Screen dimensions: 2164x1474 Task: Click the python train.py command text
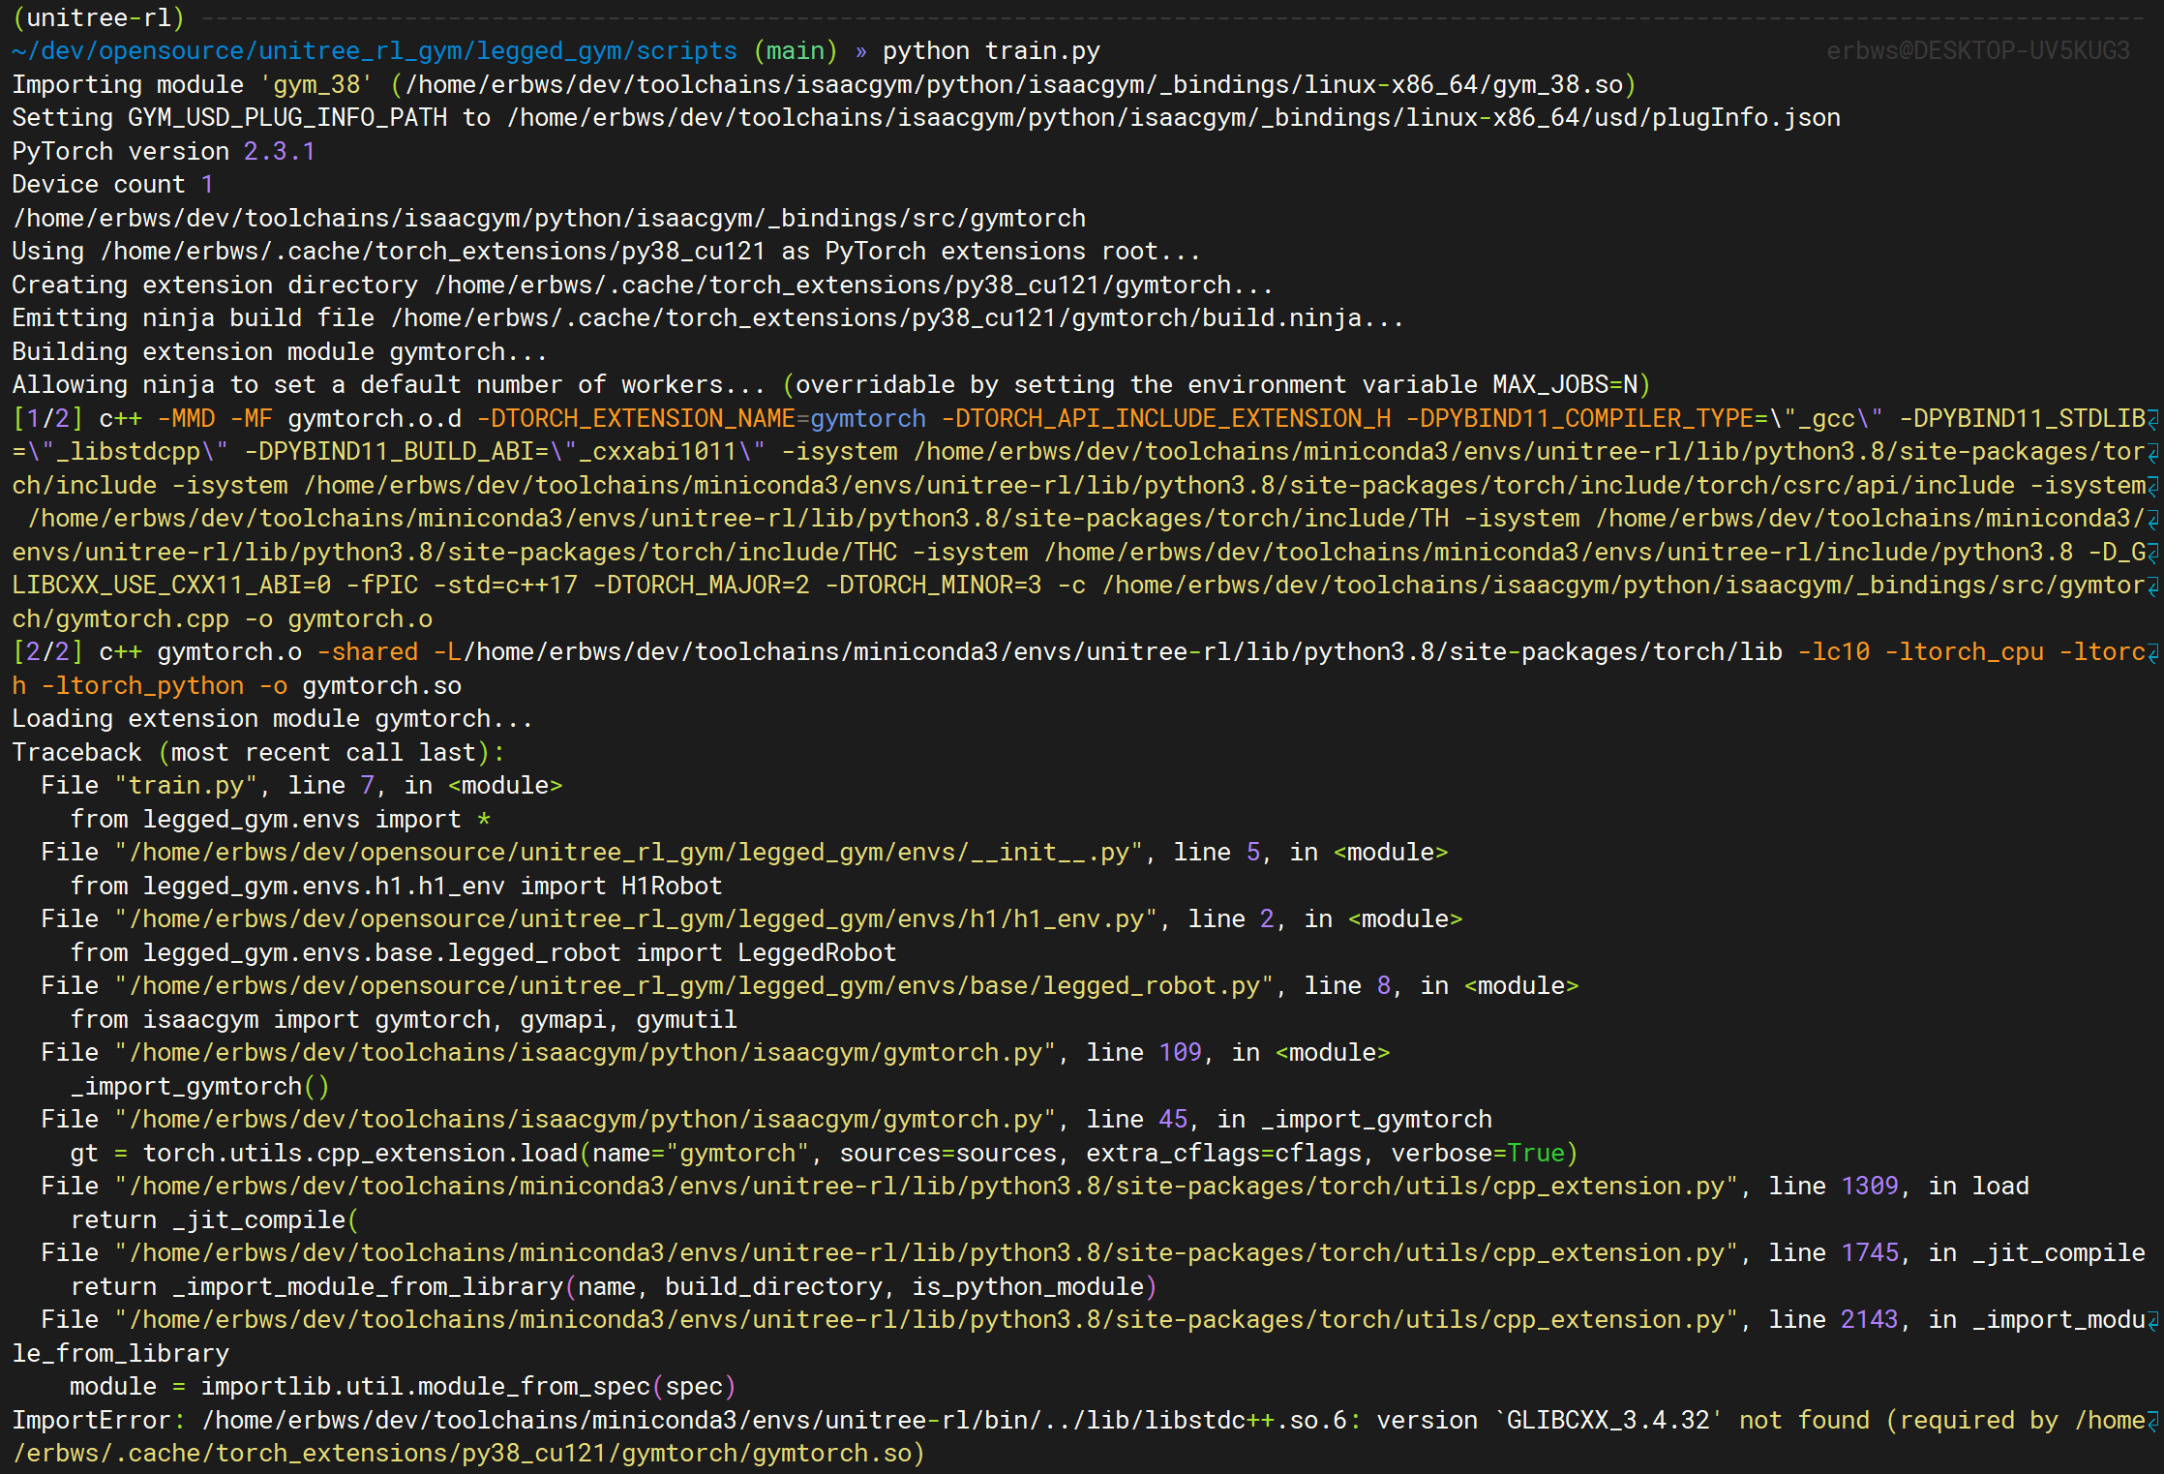tap(991, 51)
